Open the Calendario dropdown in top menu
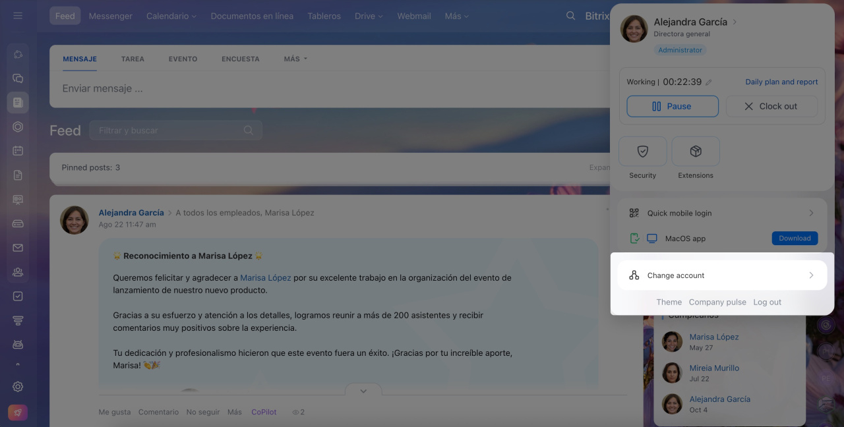Viewport: 844px width, 427px height. (171, 16)
